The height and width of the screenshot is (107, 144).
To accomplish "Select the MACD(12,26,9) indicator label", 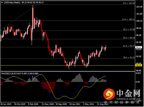I will click(x=9, y=74).
